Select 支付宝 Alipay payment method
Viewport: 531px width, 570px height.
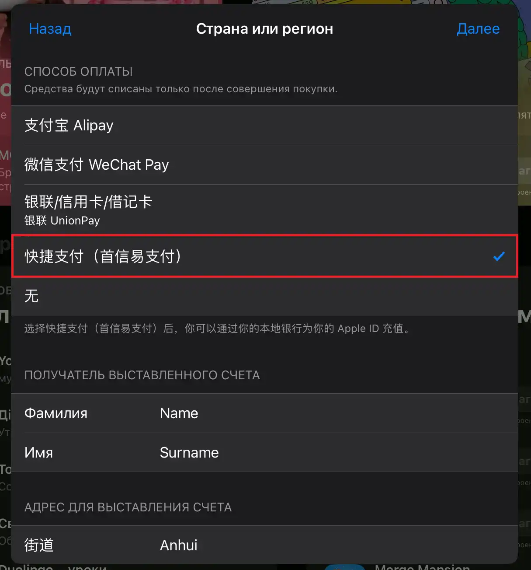coord(264,126)
